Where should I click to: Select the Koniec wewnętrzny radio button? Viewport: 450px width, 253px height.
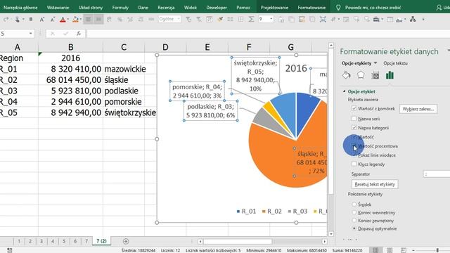tap(354, 212)
